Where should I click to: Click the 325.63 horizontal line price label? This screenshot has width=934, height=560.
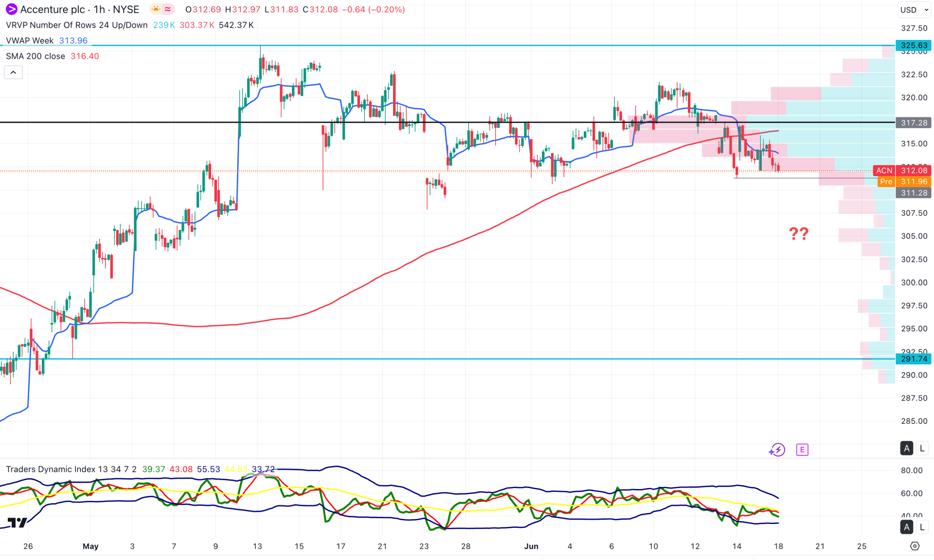point(914,45)
